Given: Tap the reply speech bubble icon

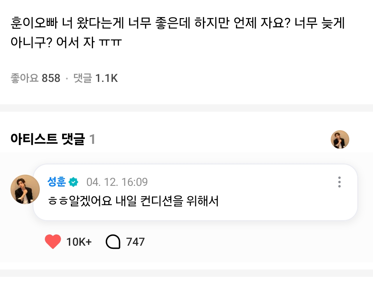Looking at the screenshot, I should [x=113, y=241].
